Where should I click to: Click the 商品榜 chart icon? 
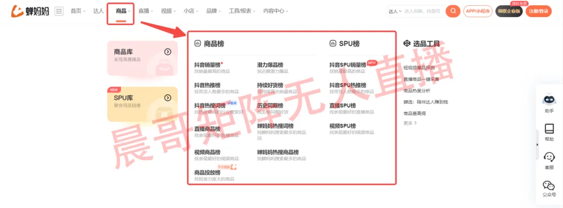[198, 44]
